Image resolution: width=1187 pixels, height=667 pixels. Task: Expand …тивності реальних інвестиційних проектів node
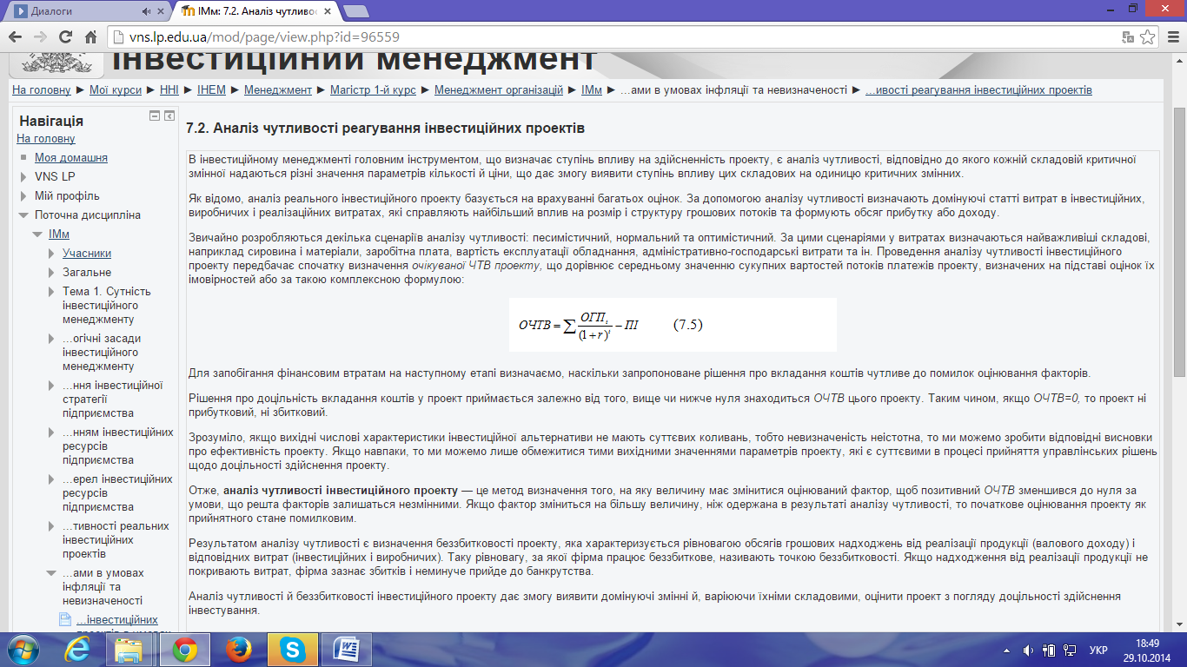click(51, 526)
